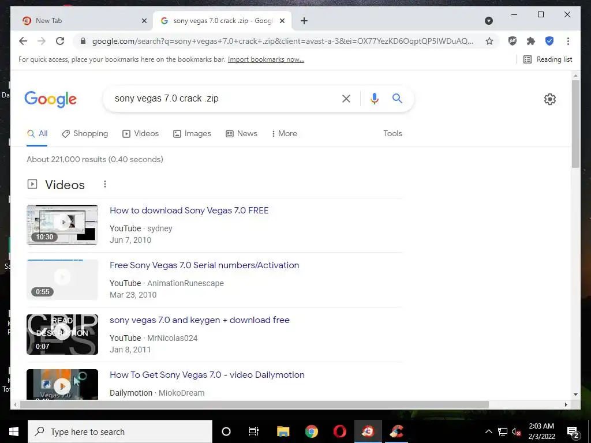Click the address bar URL

(283, 41)
